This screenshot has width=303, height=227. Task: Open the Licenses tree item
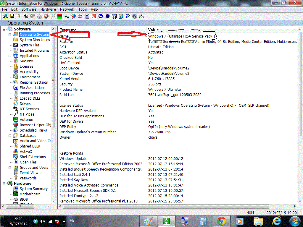tap(26, 67)
